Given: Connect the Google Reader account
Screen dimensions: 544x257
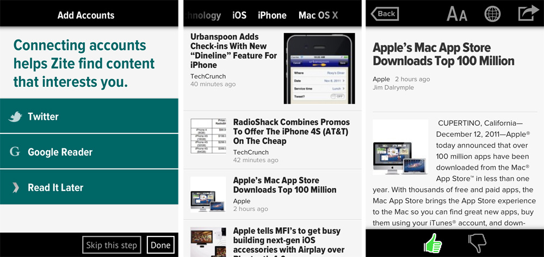Looking at the screenshot, I should click(89, 151).
